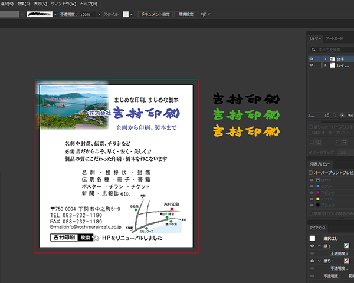Click the cyan color swatch
Image resolution: width=354 pixels, height=283 pixels.
tap(317, 186)
